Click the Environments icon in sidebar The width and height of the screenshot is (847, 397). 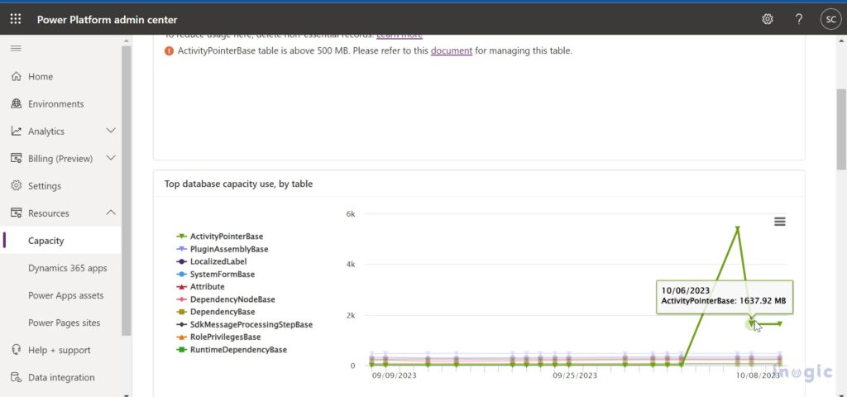[x=16, y=104]
